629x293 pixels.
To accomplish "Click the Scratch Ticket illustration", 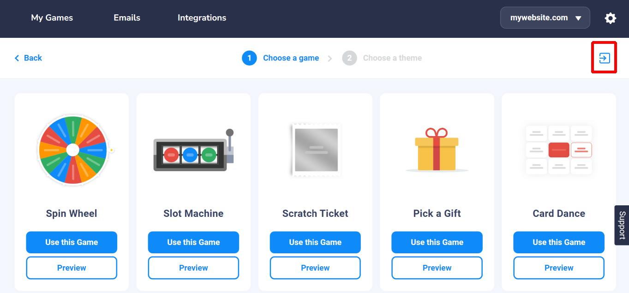I will 316,150.
